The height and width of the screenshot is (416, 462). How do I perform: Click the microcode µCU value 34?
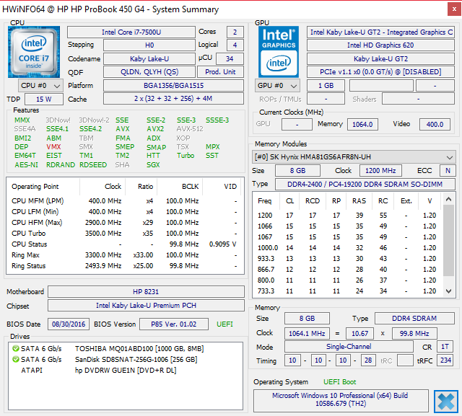230,59
